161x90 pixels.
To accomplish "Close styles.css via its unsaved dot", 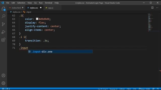I will pyautogui.click(x=41, y=8).
